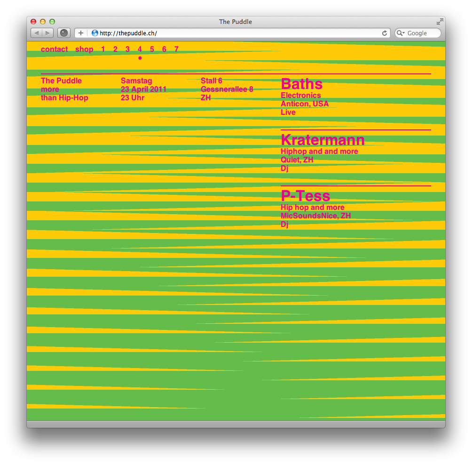The width and height of the screenshot is (472, 465).
Task: Click the thepuddle.ch address field
Action: (x=235, y=33)
